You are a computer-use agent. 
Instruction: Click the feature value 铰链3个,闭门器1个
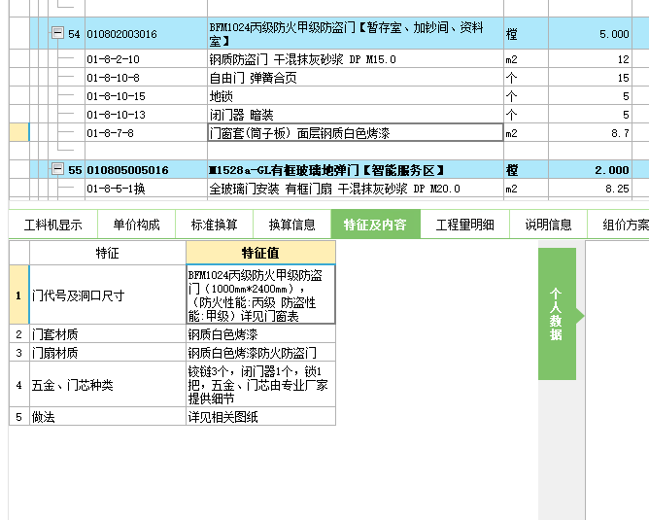[260, 385]
